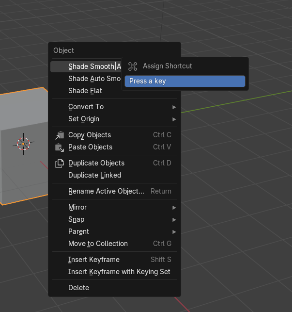Click the Copy Objects clipboard icon
292x312 pixels.
coord(60,135)
